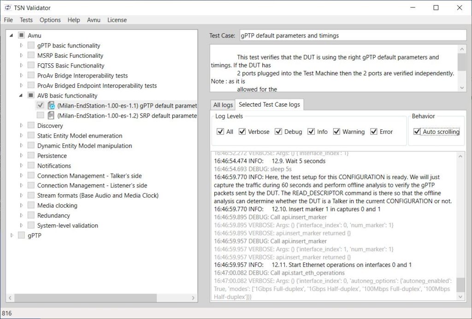The width and height of the screenshot is (472, 319).
Task: Collapse the AVB basic functionality node
Action: click(x=21, y=96)
